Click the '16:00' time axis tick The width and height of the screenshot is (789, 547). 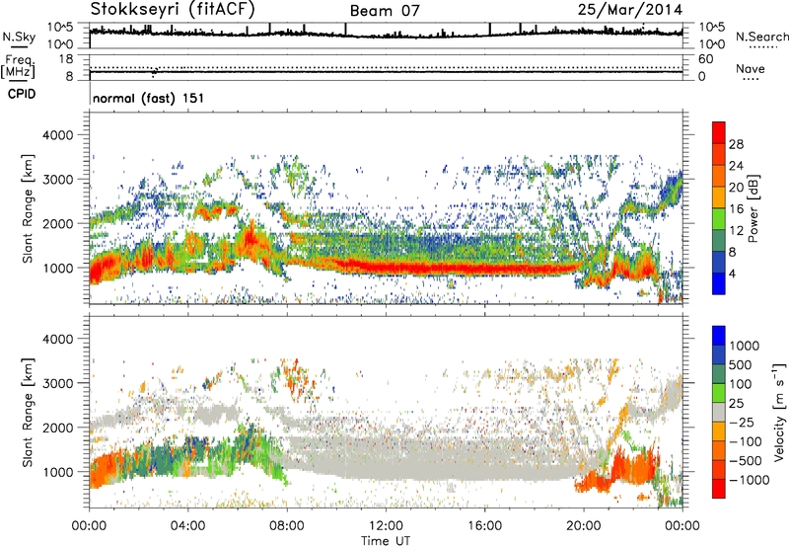point(484,526)
